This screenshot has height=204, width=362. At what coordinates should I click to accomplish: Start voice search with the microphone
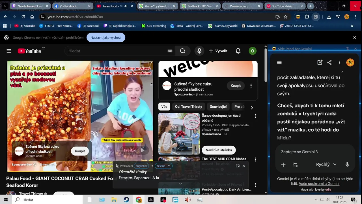click(x=199, y=51)
